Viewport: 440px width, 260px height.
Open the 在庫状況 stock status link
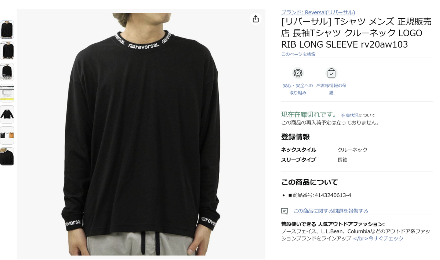tap(350, 115)
